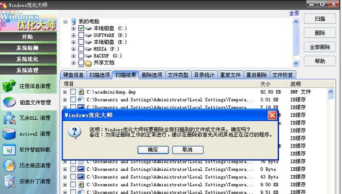Image resolution: width=342 pixels, height=194 pixels.
Task: Click image file icon of 0 Byte row
Action: (x=81, y=169)
